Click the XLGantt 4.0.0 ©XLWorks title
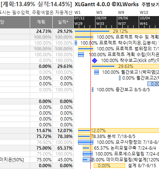 107,4
